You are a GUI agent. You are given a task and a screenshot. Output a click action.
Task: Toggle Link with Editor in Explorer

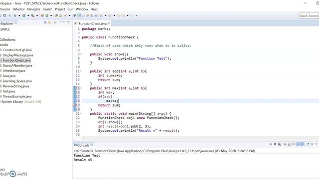[49, 22]
